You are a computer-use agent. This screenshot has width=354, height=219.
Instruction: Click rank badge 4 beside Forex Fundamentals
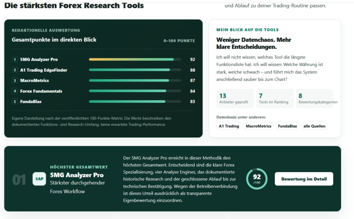tap(15, 91)
